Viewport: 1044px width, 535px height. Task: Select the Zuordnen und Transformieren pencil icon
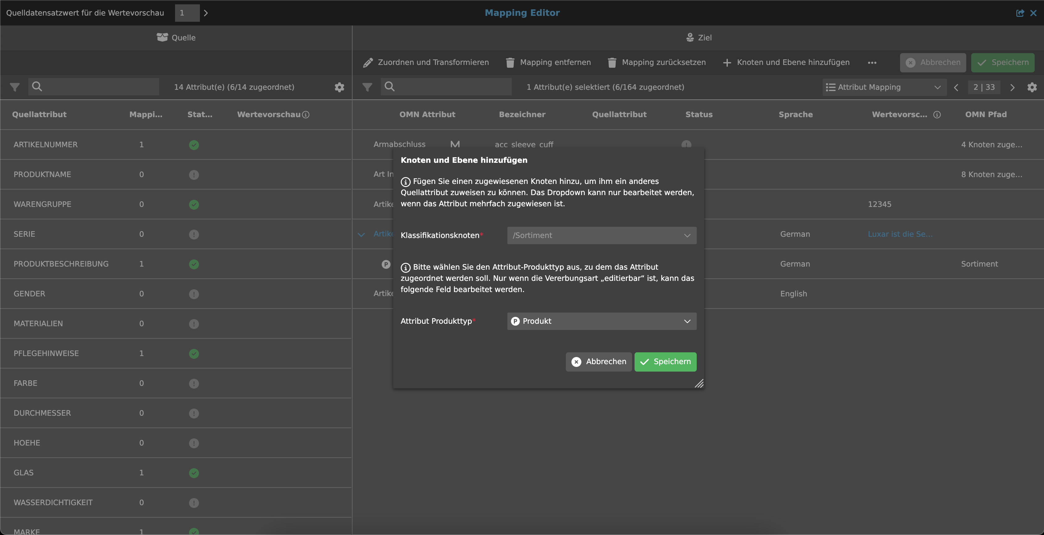(x=368, y=62)
